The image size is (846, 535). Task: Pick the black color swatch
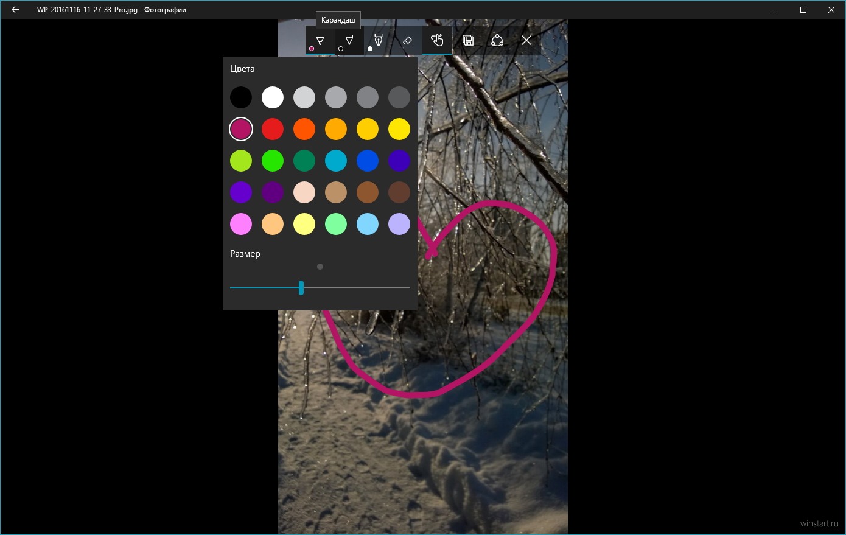coord(241,97)
